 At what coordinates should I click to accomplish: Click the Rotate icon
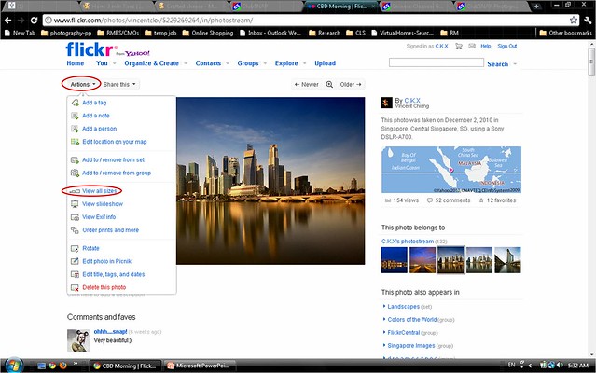coord(75,248)
